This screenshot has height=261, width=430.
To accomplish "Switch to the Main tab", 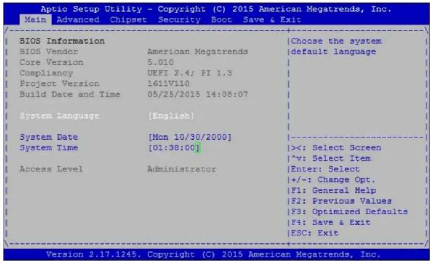I will pyautogui.click(x=36, y=20).
